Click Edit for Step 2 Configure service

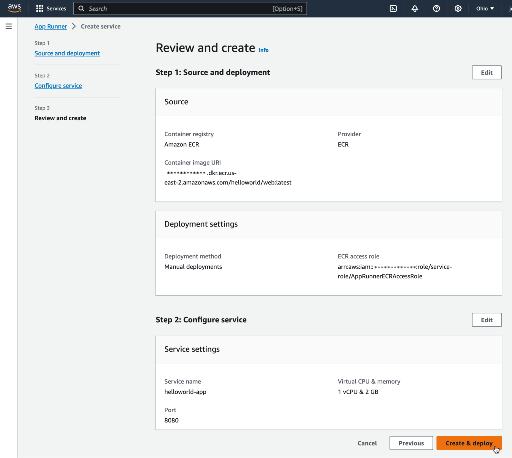coord(487,320)
